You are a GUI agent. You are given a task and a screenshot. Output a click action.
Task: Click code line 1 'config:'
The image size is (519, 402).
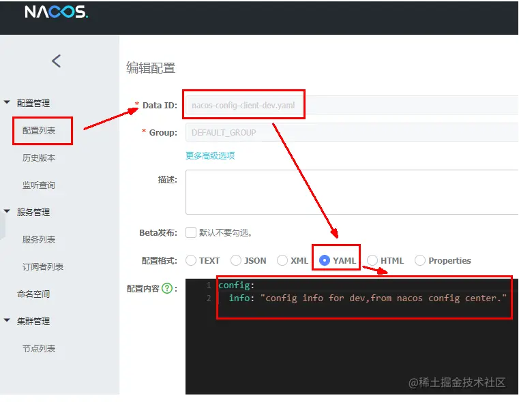tap(237, 285)
